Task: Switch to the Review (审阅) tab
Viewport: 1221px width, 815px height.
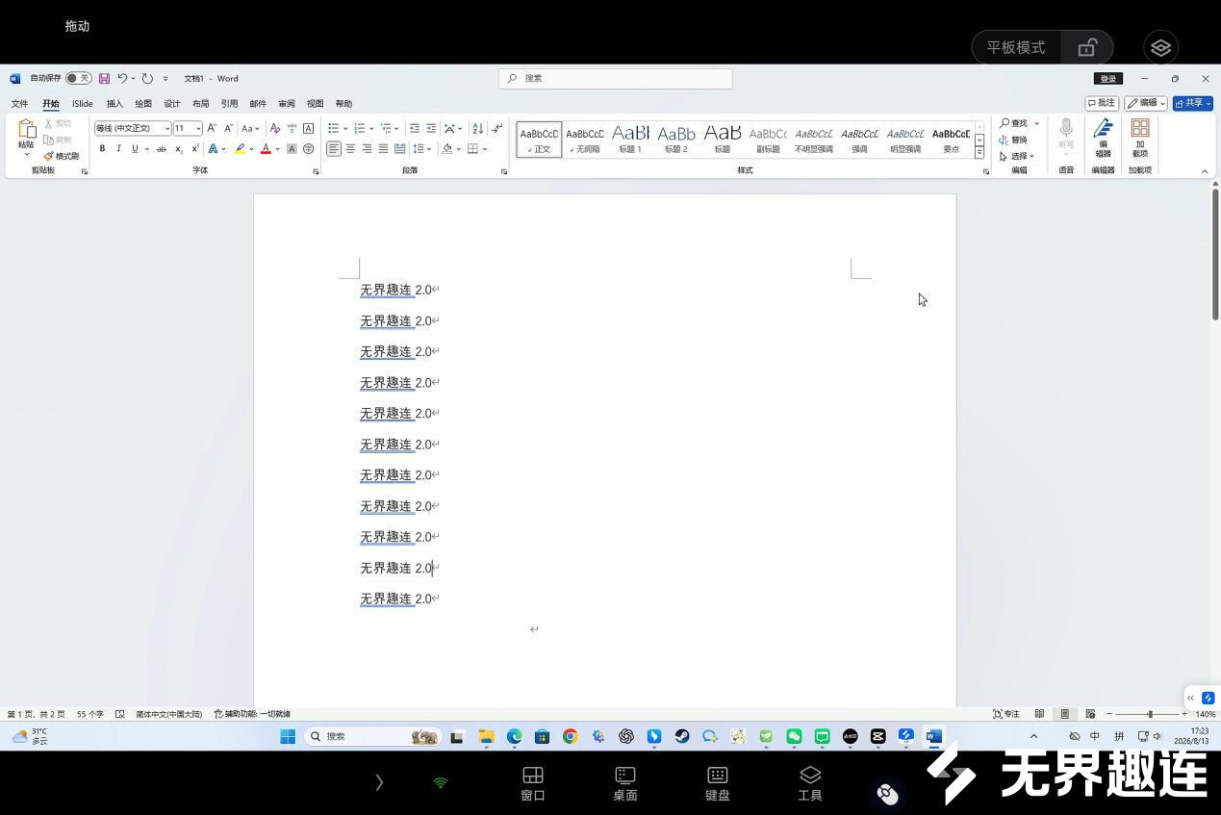Action: point(287,104)
